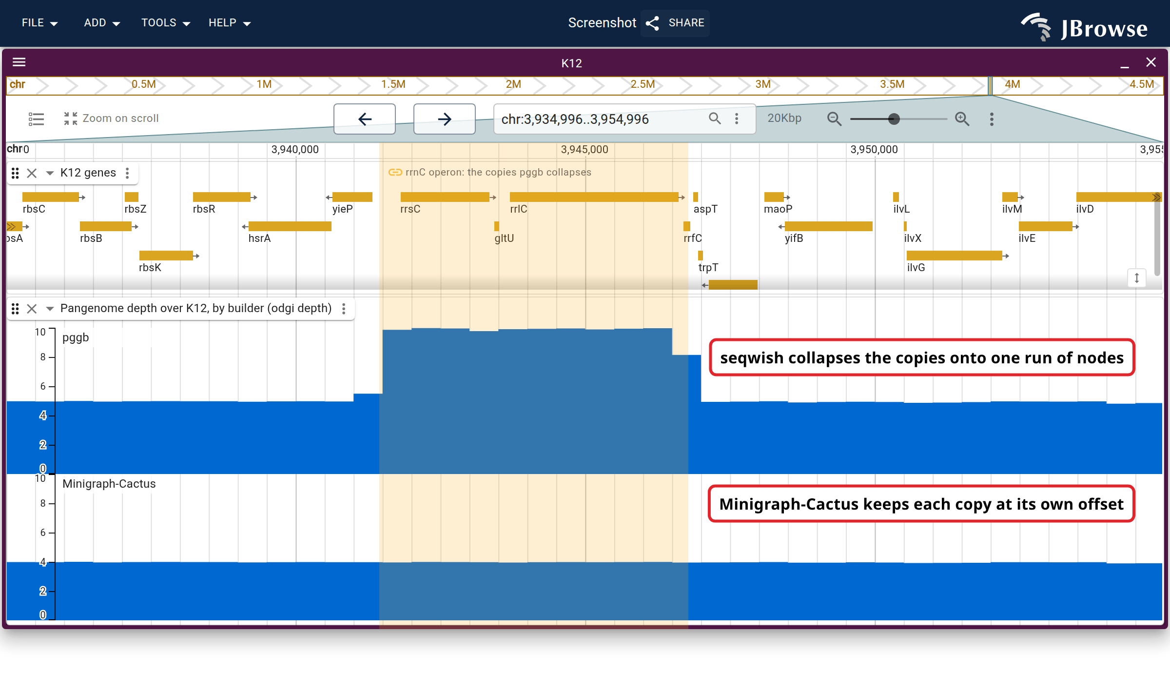This screenshot has width=1170, height=673.
Task: Open the track selector list icon
Action: pos(36,119)
